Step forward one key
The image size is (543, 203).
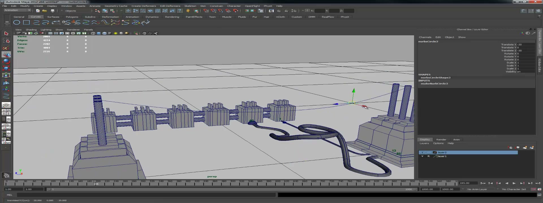[522, 183]
